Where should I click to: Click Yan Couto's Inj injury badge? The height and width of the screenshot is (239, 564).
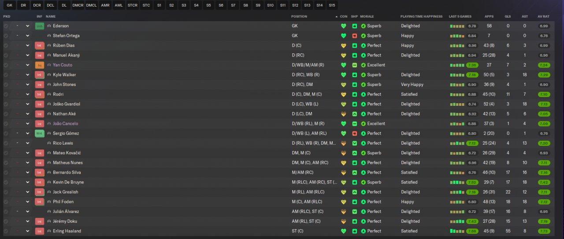(x=40, y=65)
